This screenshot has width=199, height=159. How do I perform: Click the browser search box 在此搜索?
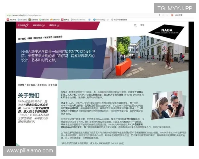[x=179, y=15]
